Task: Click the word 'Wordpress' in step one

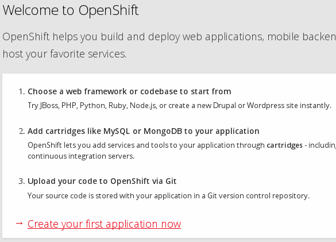Action: pos(265,106)
